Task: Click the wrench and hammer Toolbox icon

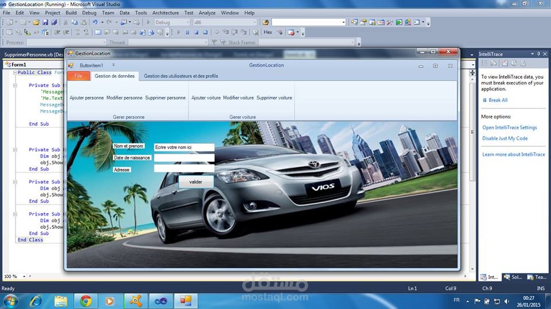Action: point(390,22)
